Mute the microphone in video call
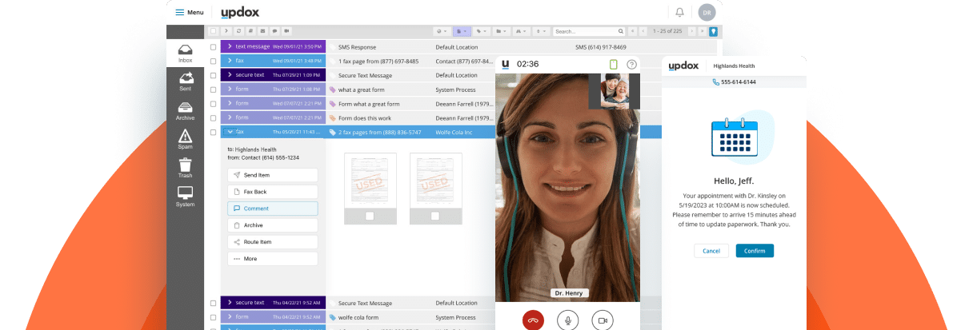Viewport: 973px width, 330px height. (x=568, y=320)
